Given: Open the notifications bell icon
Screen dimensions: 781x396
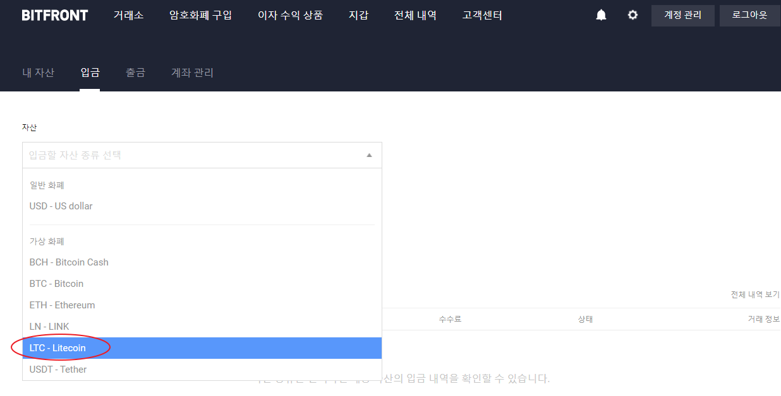Looking at the screenshot, I should tap(601, 15).
